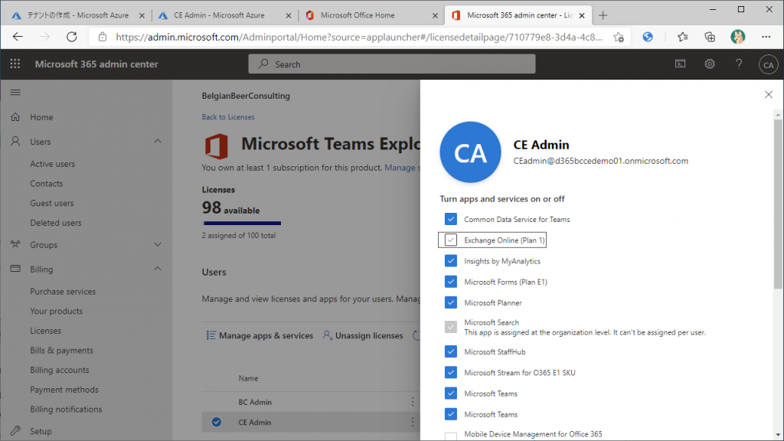Open more actions for BC Admin row
Viewport: 784px width, 441px height.
click(x=413, y=401)
